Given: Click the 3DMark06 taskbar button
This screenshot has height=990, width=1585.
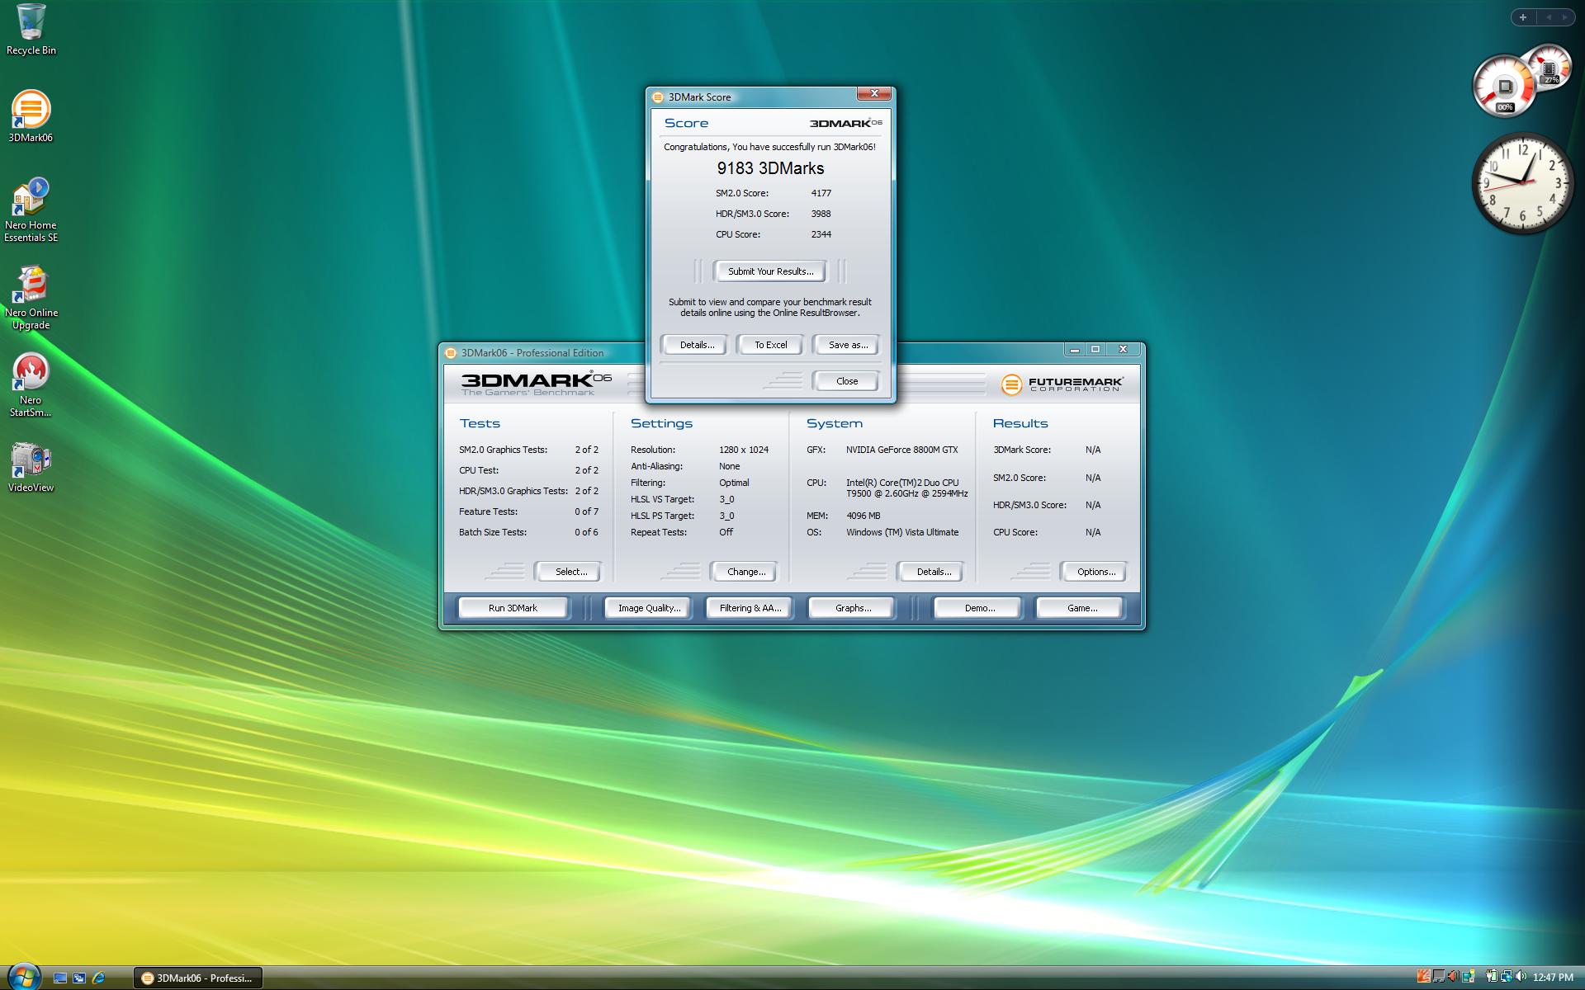Looking at the screenshot, I should (197, 978).
